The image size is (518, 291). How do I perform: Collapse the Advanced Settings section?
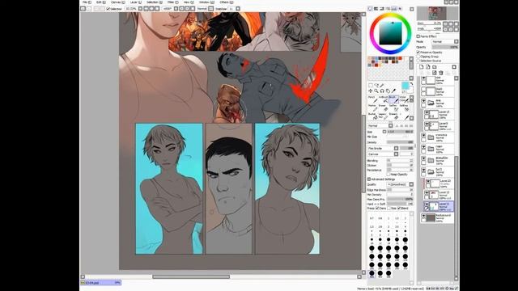pos(369,179)
